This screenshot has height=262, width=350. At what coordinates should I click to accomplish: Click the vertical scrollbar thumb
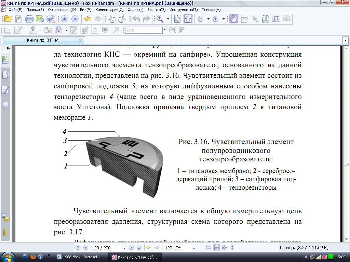[347, 164]
